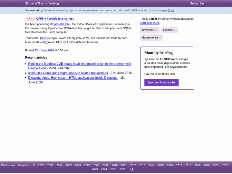Open the Datasette Apps article link
This screenshot has width=232, height=174.
click(73, 78)
